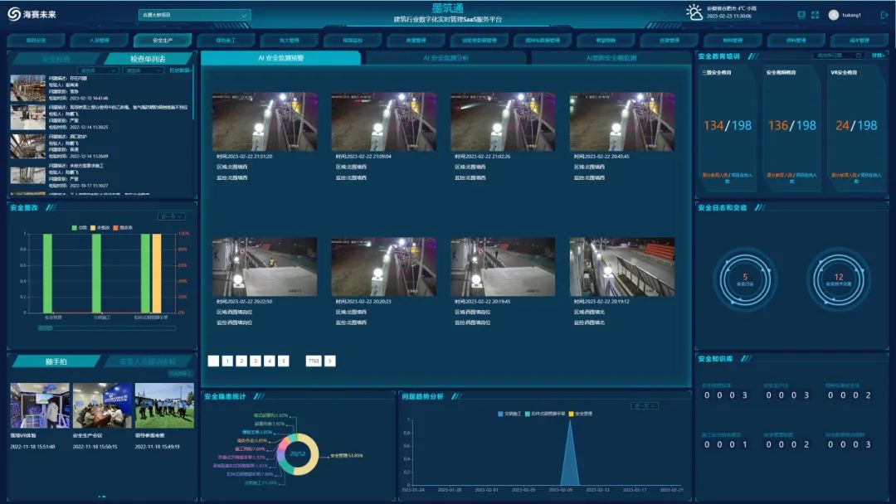Click the fullscreen icon in top bar
Image resolution: width=896 pixels, height=504 pixels.
(816, 15)
